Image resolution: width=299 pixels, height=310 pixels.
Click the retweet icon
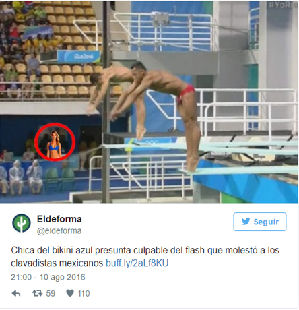[37, 293]
